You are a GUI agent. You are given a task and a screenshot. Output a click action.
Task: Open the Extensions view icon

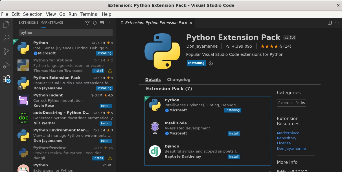tap(6, 79)
